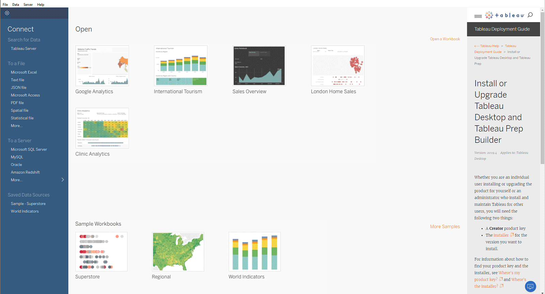
Task: Click the Tableau logo in help panel
Action: point(505,15)
